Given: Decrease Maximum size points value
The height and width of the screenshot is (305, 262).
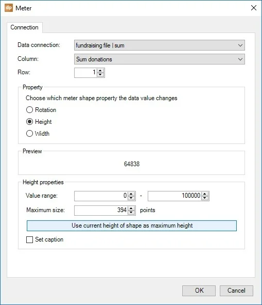Looking at the screenshot, I should pyautogui.click(x=131, y=213).
